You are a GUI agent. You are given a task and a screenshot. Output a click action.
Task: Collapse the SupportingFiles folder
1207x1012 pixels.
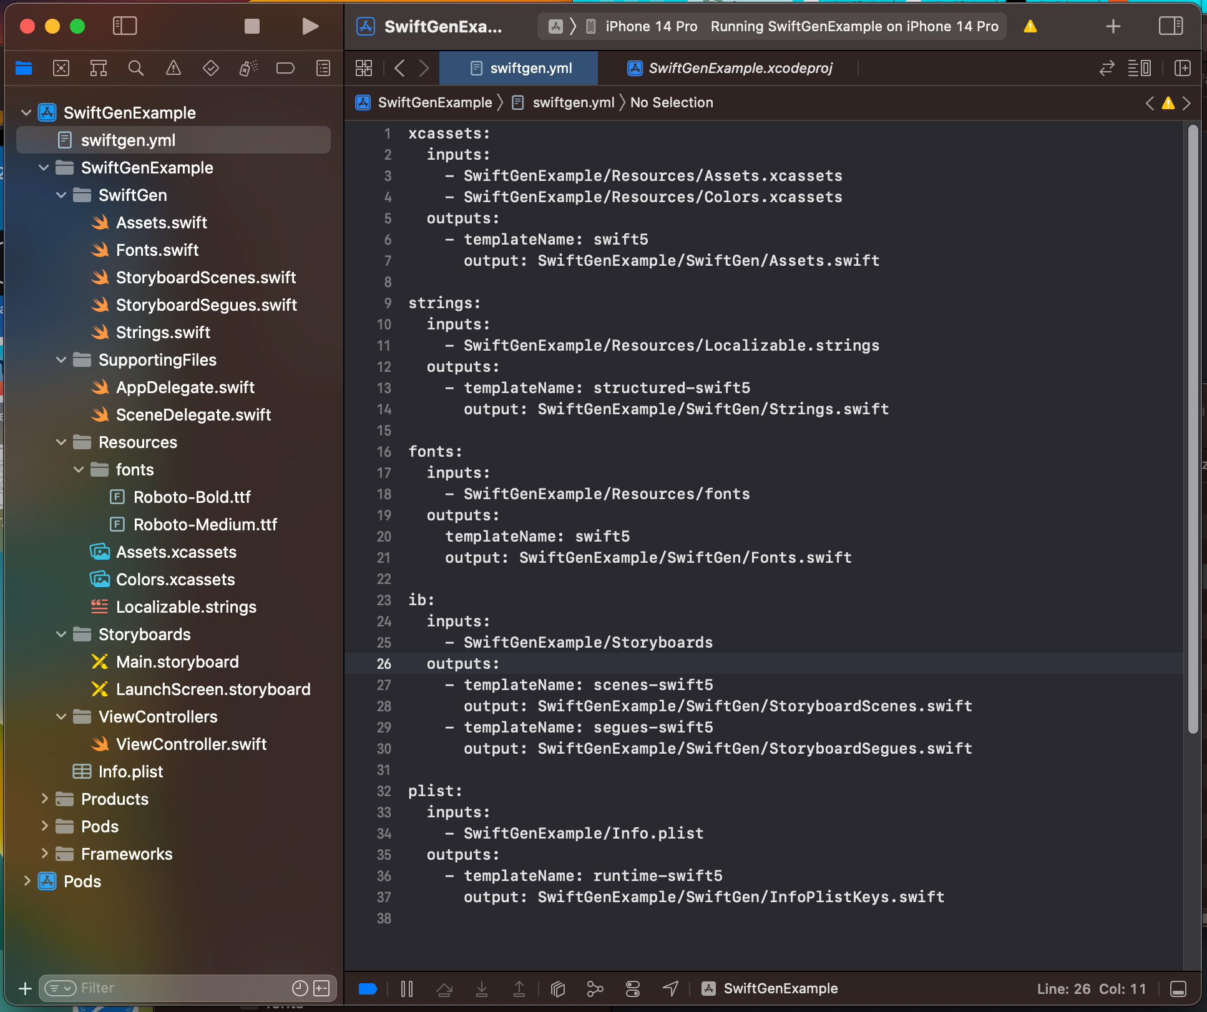(61, 360)
